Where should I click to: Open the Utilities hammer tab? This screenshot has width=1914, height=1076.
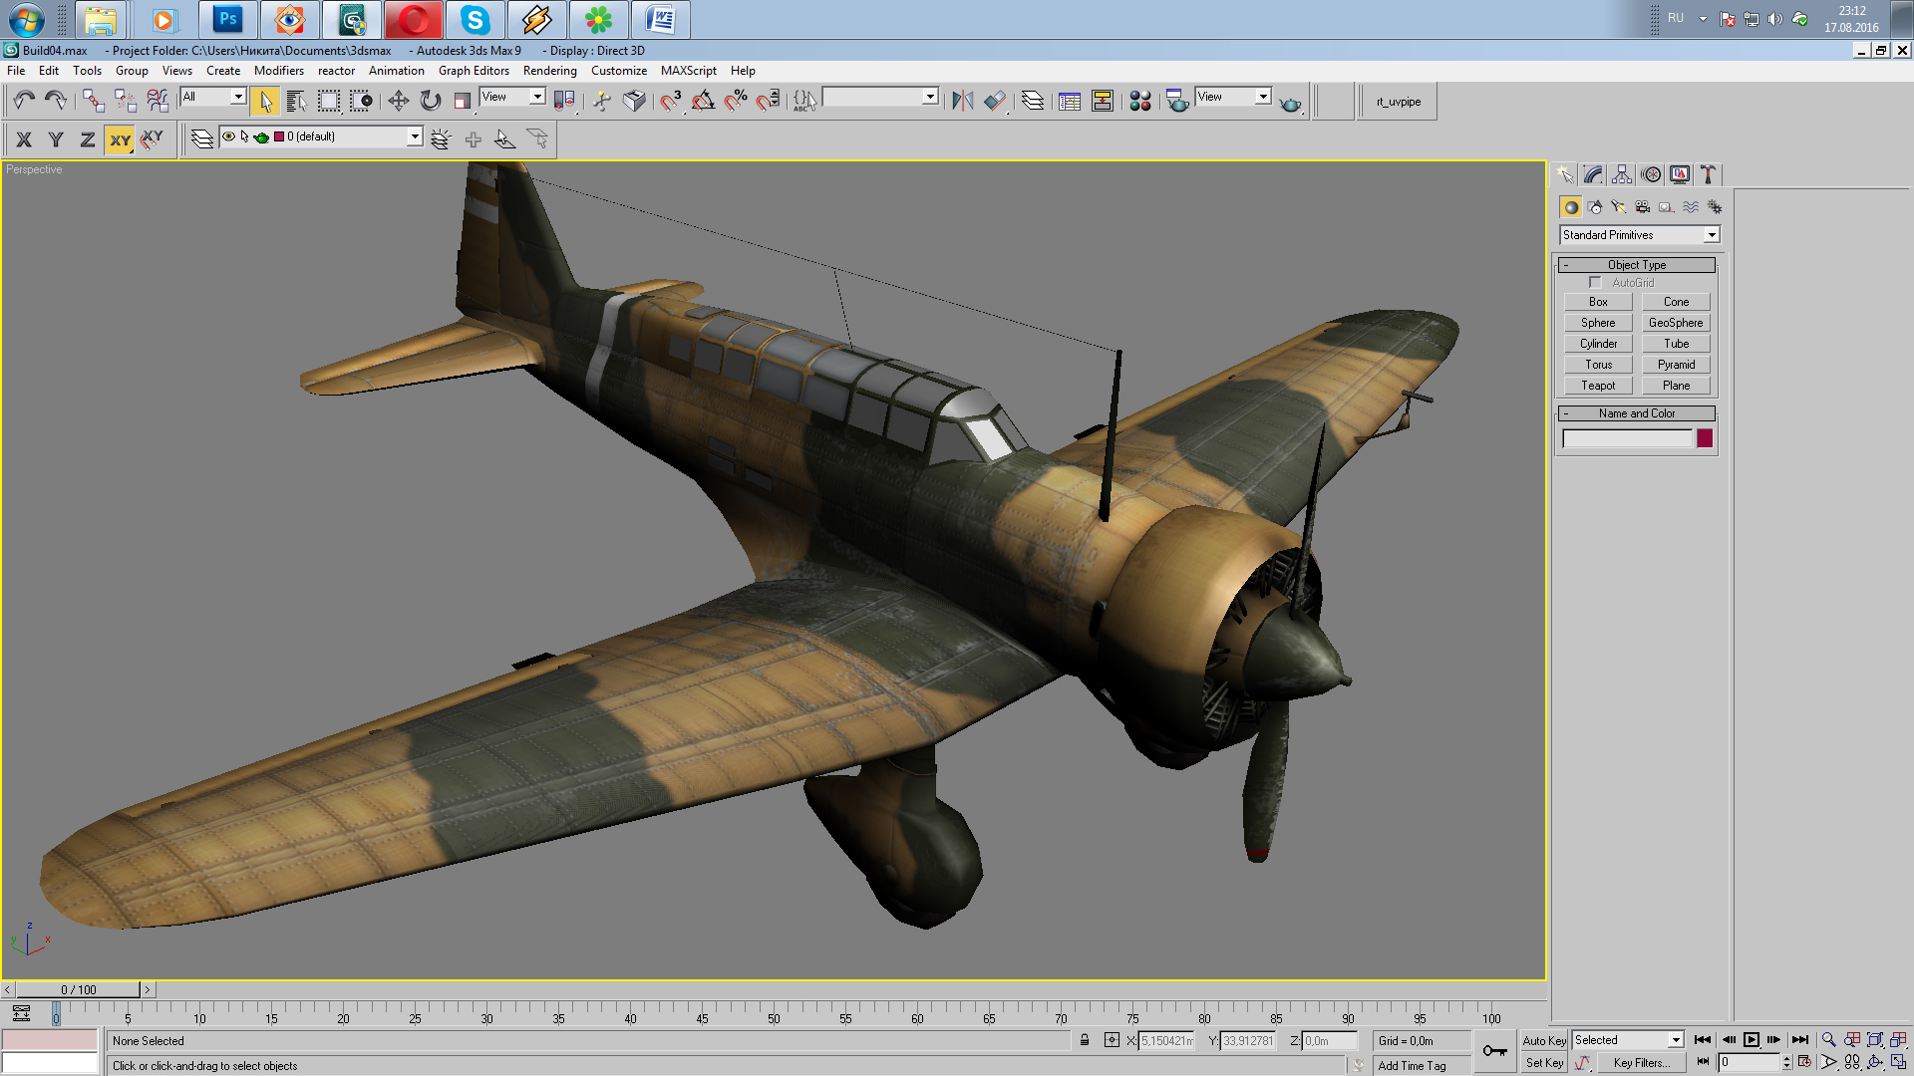[1708, 174]
